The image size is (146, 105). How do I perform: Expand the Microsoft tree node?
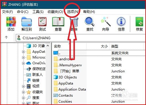[x=23, y=57]
